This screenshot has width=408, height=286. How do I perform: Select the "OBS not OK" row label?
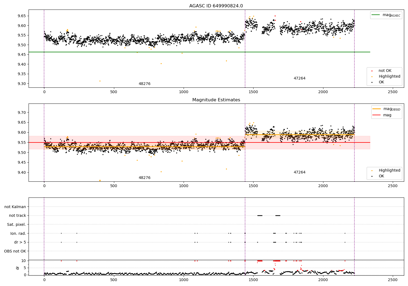coord(15,251)
